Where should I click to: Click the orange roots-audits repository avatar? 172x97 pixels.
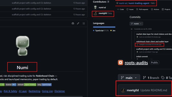click(120, 63)
